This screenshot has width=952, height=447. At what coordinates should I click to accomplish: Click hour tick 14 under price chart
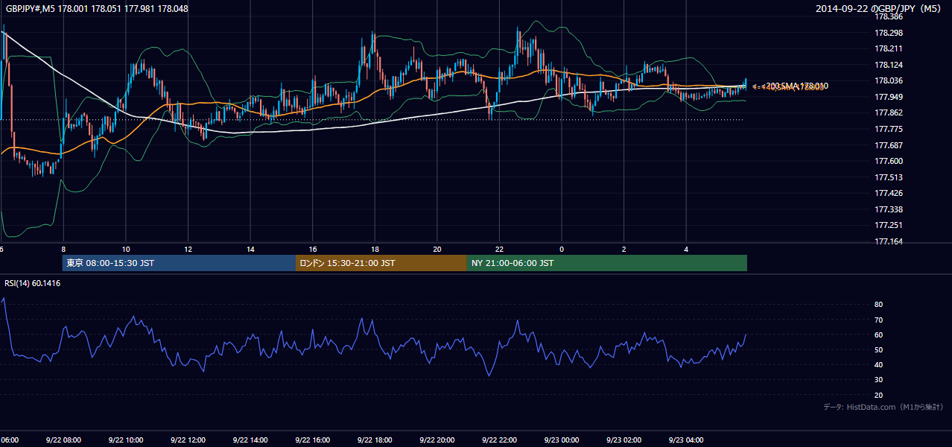(x=251, y=249)
